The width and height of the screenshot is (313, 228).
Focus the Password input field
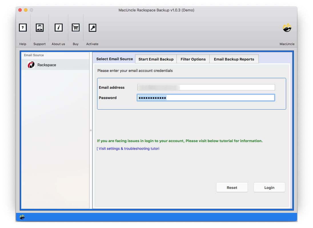click(x=206, y=98)
